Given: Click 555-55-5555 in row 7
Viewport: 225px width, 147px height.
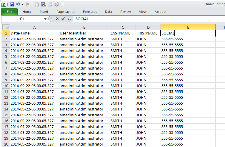Looking at the screenshot, I should click(x=188, y=68).
